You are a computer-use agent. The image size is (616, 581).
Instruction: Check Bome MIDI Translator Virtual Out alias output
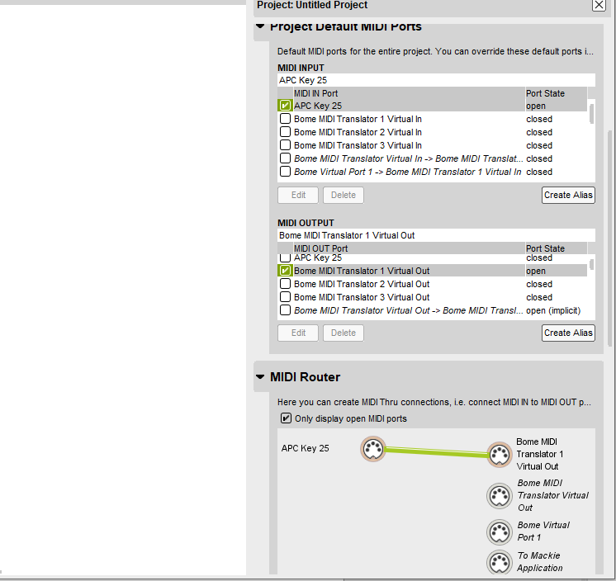click(285, 310)
